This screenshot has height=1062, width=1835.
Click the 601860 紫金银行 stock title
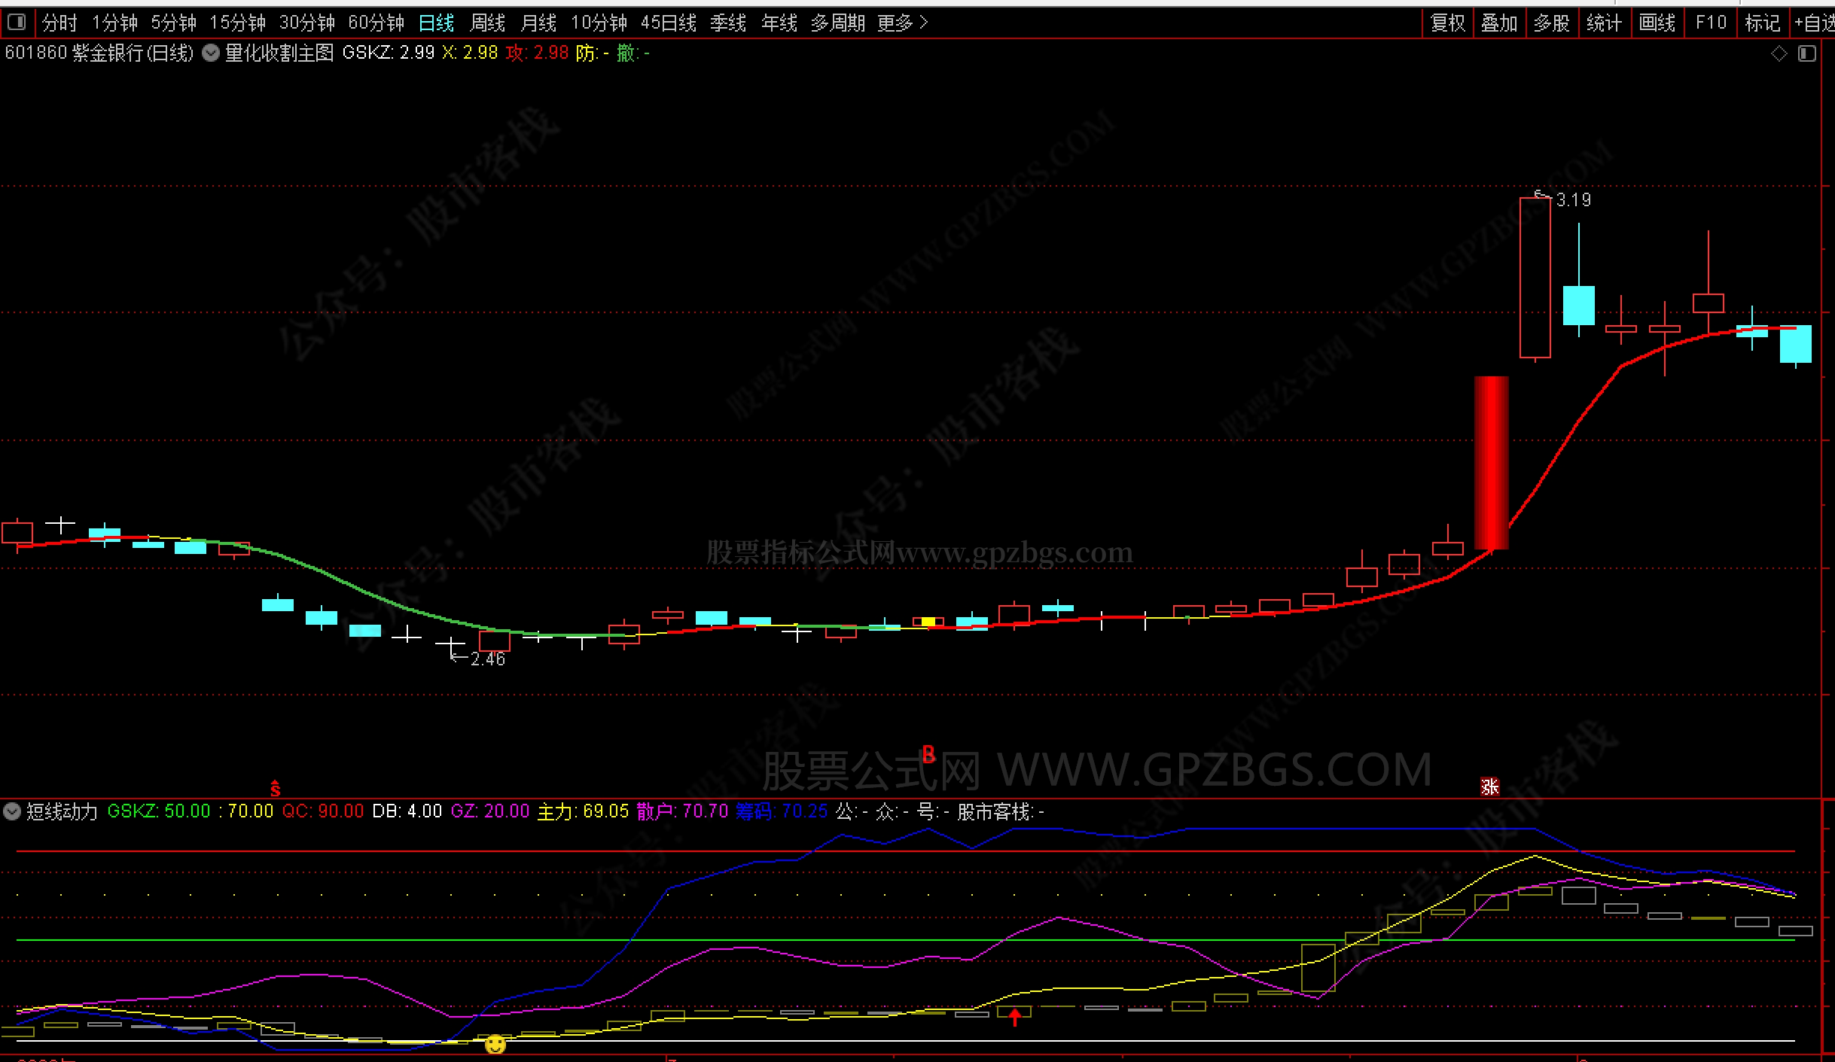[99, 53]
